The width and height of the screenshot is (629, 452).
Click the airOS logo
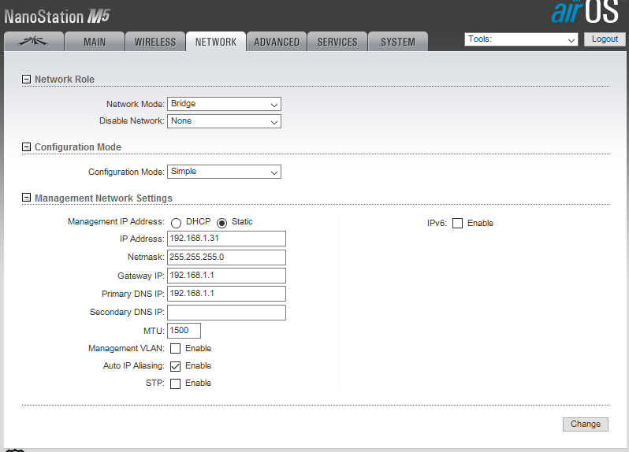(x=585, y=11)
